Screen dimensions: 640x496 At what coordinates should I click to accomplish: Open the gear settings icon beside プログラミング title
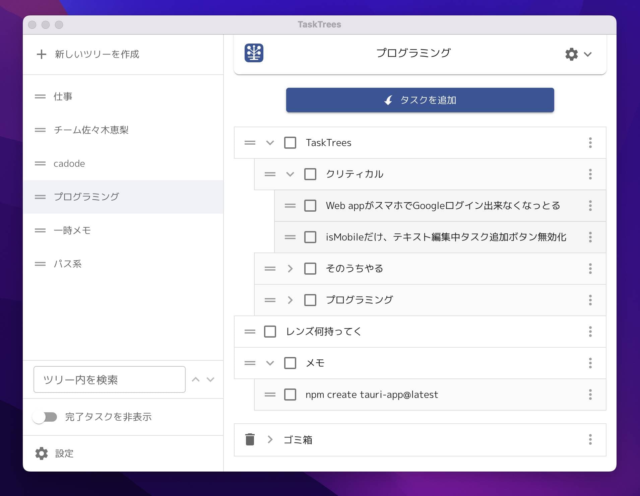571,54
